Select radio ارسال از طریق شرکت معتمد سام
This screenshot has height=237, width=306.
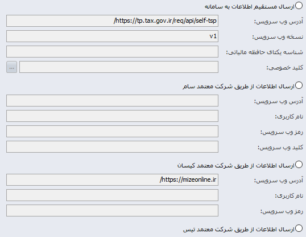(x=299, y=85)
